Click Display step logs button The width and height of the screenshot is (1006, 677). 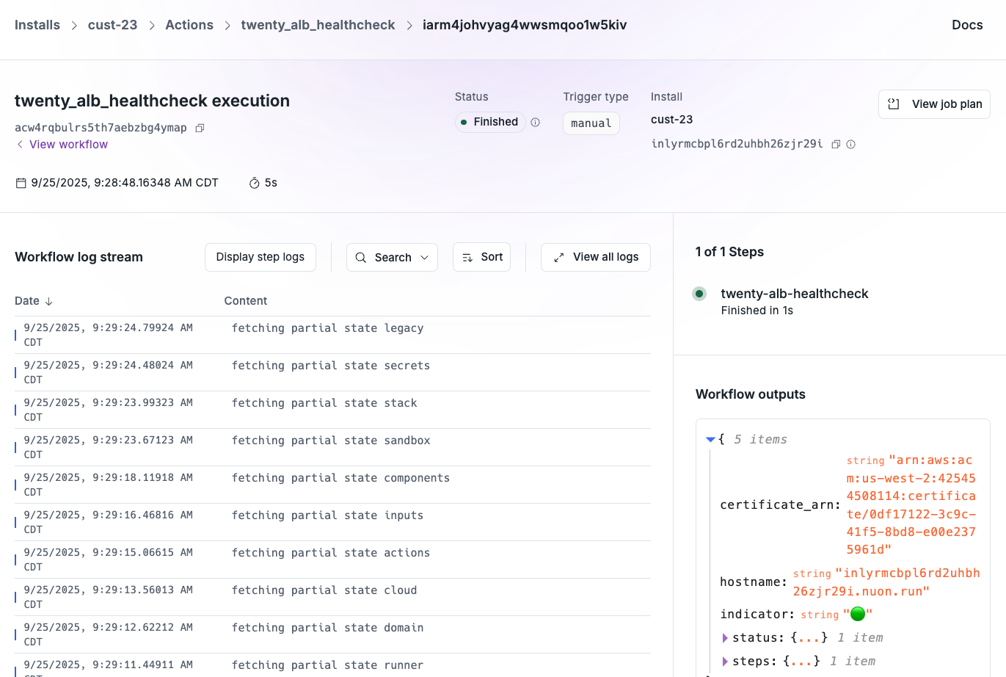click(260, 257)
